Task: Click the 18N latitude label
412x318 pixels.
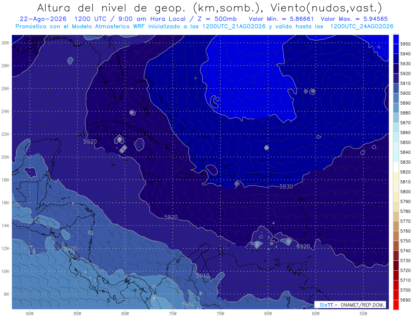Action: click(x=5, y=180)
